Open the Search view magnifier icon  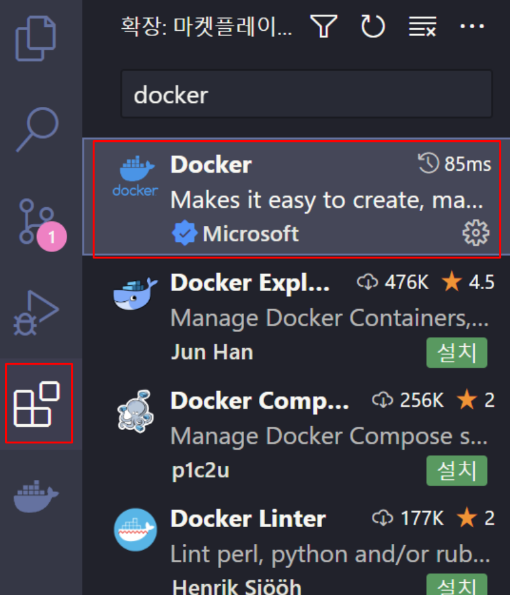click(x=37, y=129)
